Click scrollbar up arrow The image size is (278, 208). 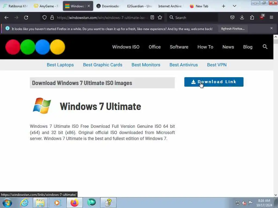(276, 37)
